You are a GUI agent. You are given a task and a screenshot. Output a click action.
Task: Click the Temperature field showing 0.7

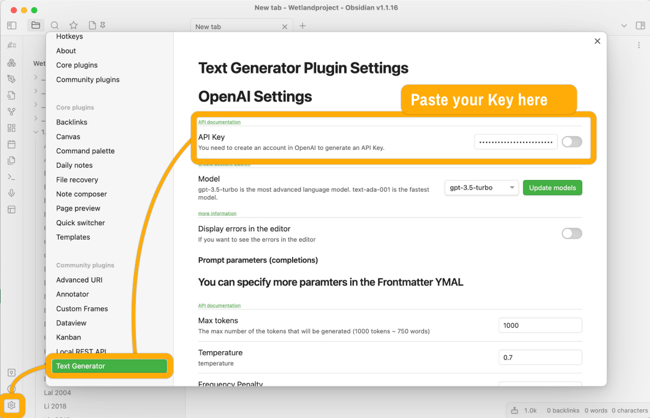click(540, 357)
